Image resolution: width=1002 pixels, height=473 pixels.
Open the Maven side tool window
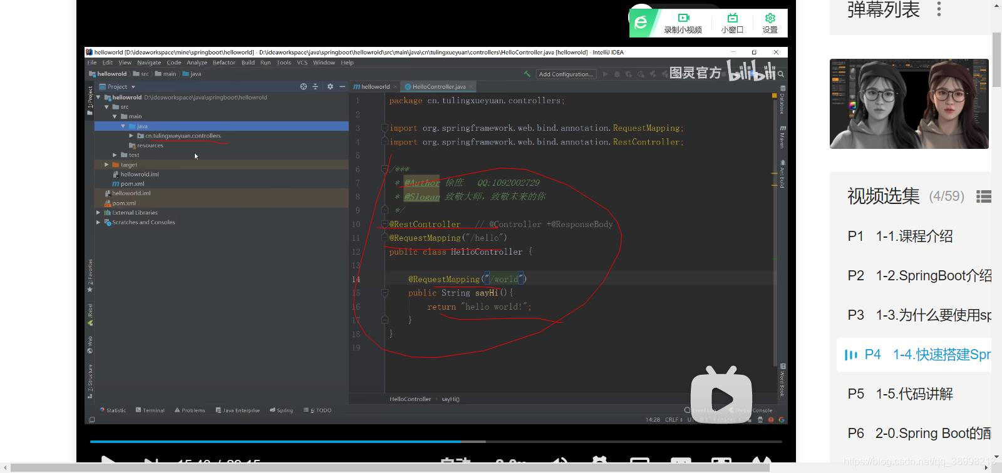click(x=782, y=136)
